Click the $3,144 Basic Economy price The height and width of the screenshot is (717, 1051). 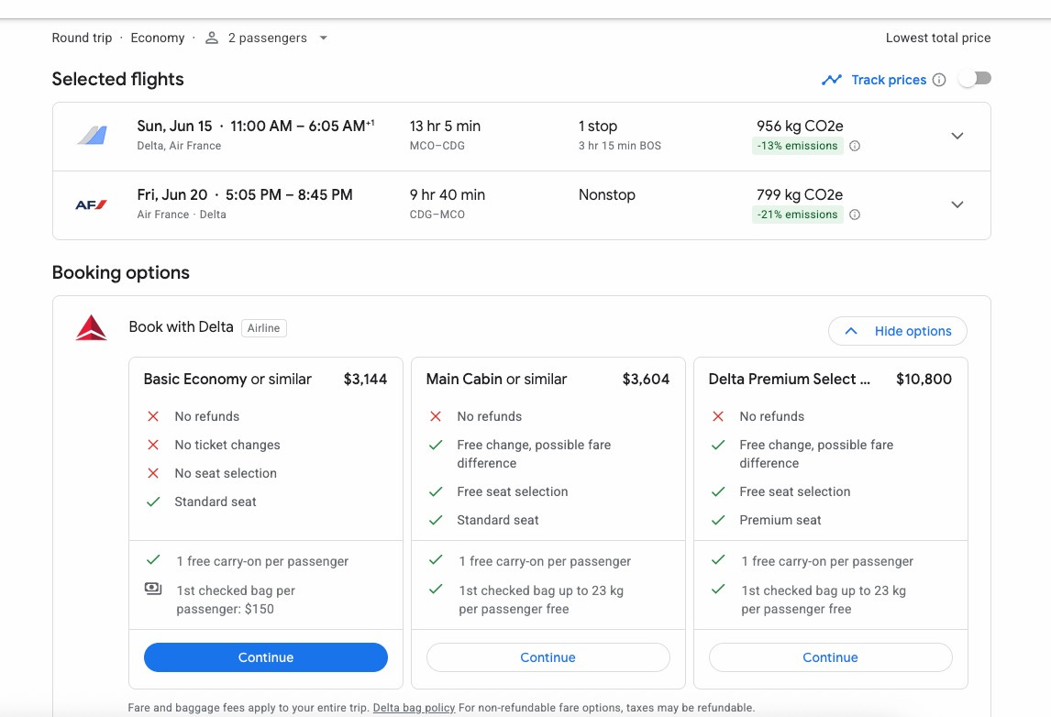pyautogui.click(x=365, y=380)
